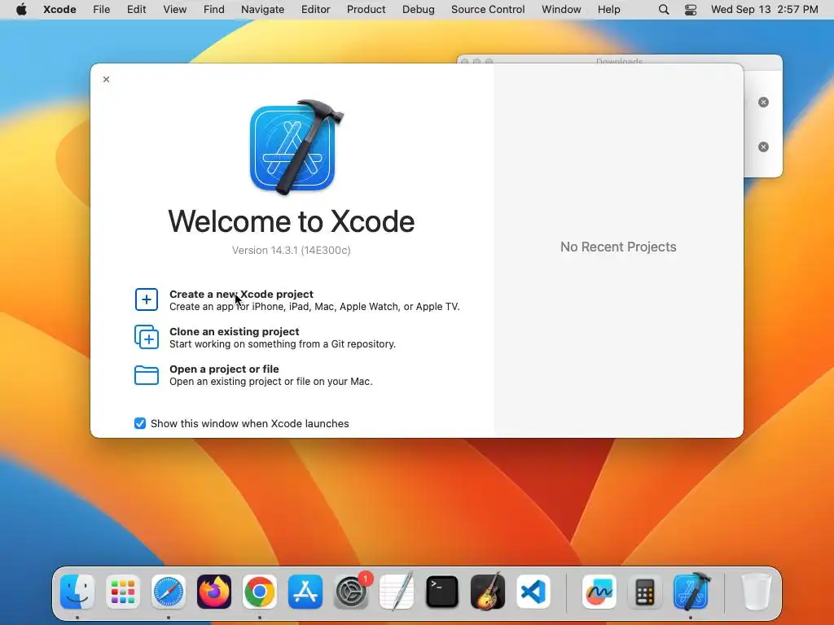Open the Help menu
This screenshot has height=625, width=834.
tap(608, 10)
